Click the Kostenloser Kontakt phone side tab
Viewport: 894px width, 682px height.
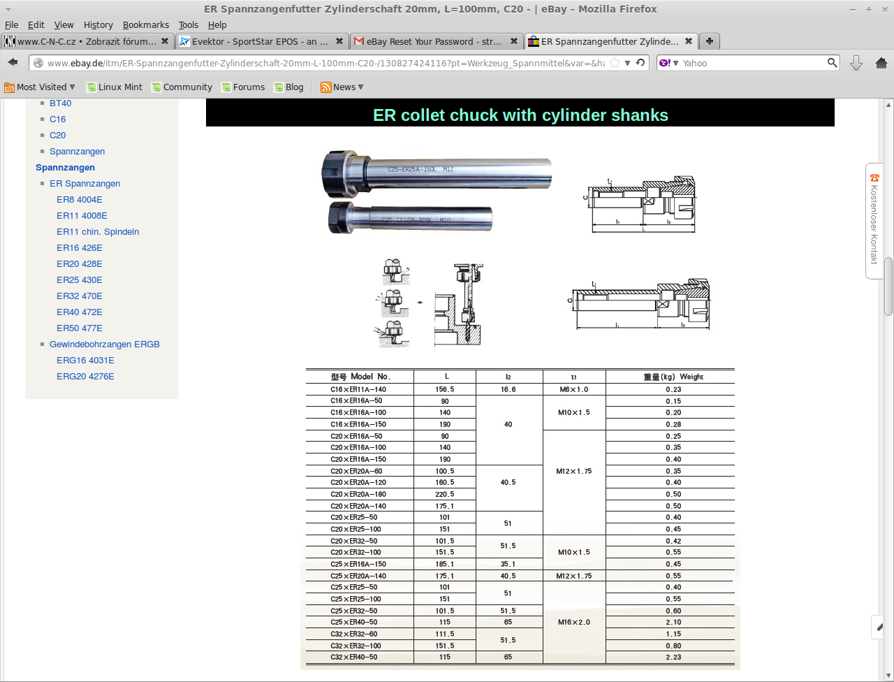(874, 220)
